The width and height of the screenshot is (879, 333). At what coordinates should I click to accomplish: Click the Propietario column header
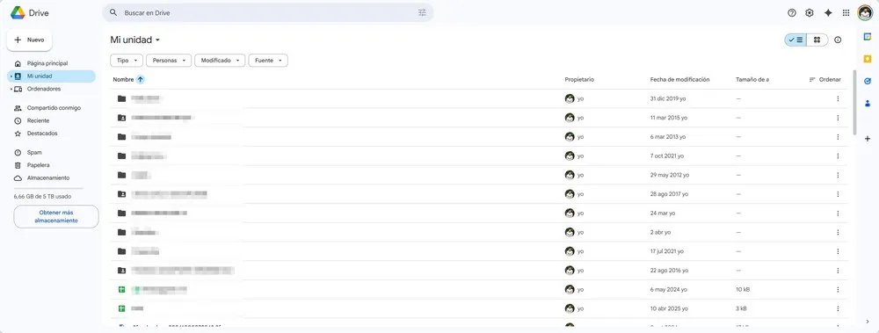(579, 80)
